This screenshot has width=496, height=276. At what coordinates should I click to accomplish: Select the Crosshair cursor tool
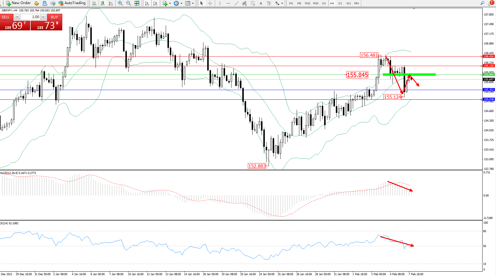coord(210,3)
